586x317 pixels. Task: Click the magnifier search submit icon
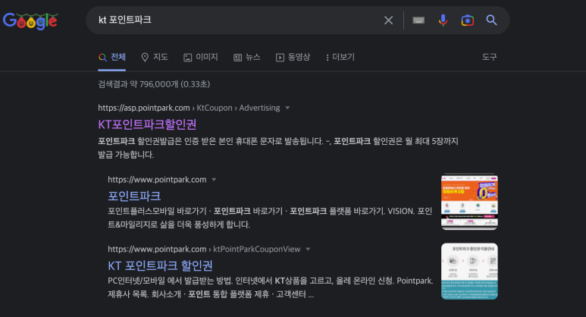[x=491, y=20]
